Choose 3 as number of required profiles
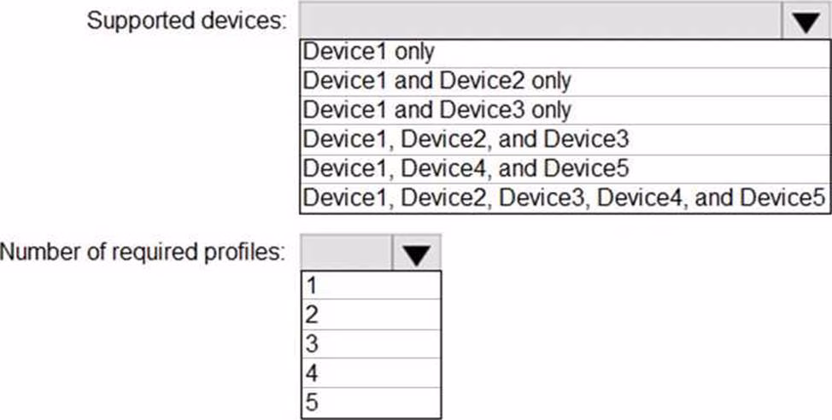 371,344
